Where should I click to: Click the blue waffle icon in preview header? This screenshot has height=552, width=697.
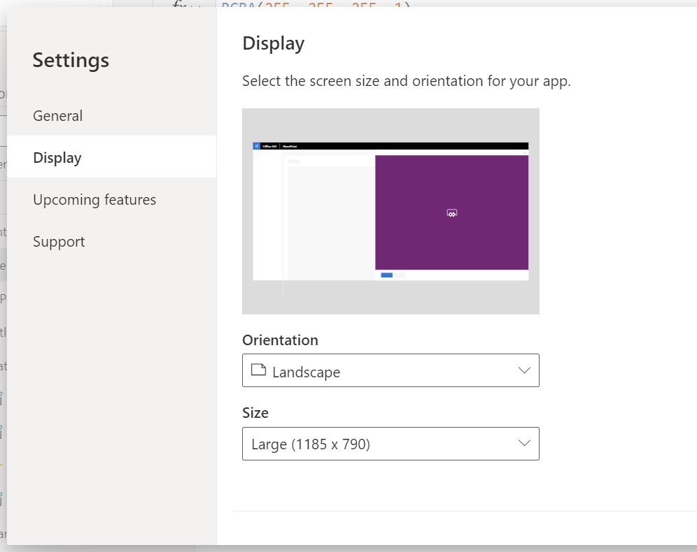257,146
